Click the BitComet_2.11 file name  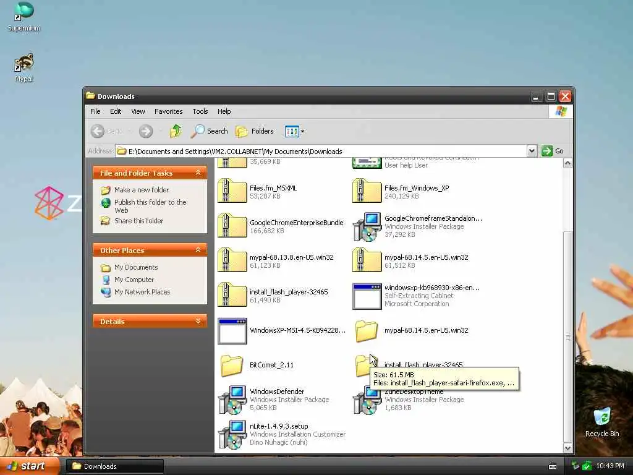pos(271,365)
